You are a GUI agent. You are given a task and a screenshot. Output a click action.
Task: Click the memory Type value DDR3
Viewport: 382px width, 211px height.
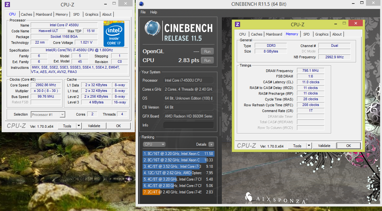pyautogui.click(x=271, y=45)
